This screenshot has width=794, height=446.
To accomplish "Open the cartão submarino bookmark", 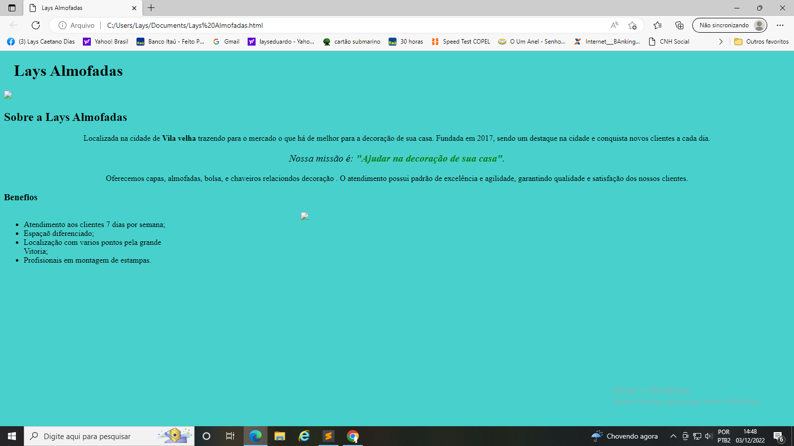I will 351,42.
